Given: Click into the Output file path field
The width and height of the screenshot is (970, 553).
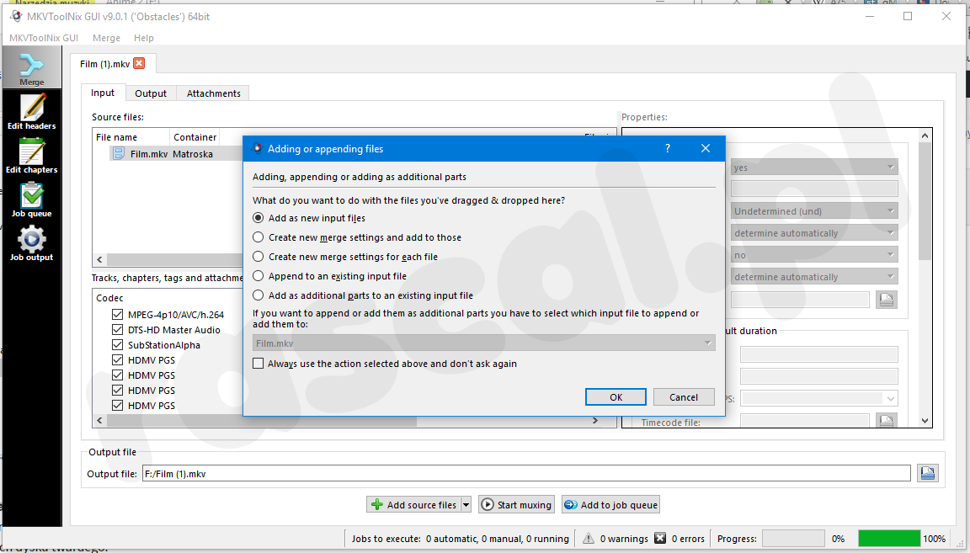Looking at the screenshot, I should point(525,474).
